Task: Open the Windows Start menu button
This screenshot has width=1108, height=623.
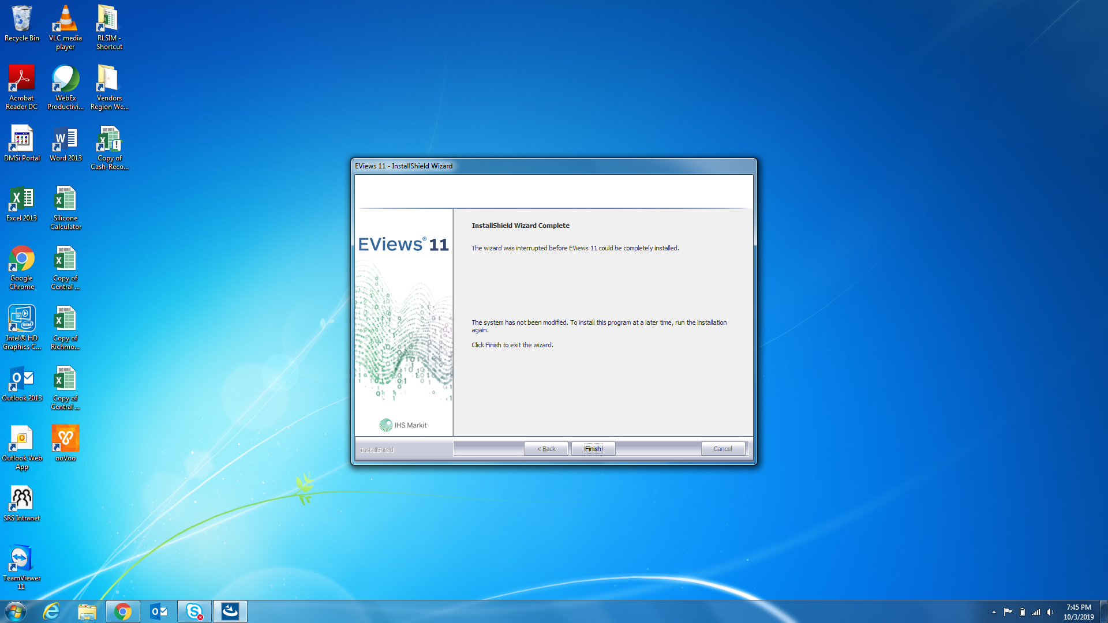Action: point(16,611)
